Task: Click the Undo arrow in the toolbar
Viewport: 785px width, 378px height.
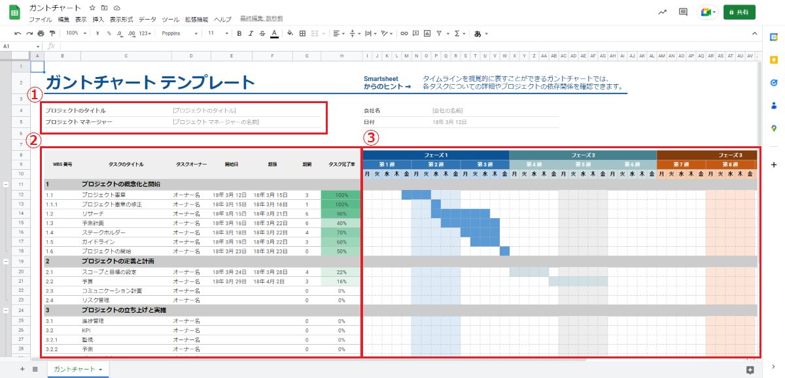Action: tap(18, 33)
